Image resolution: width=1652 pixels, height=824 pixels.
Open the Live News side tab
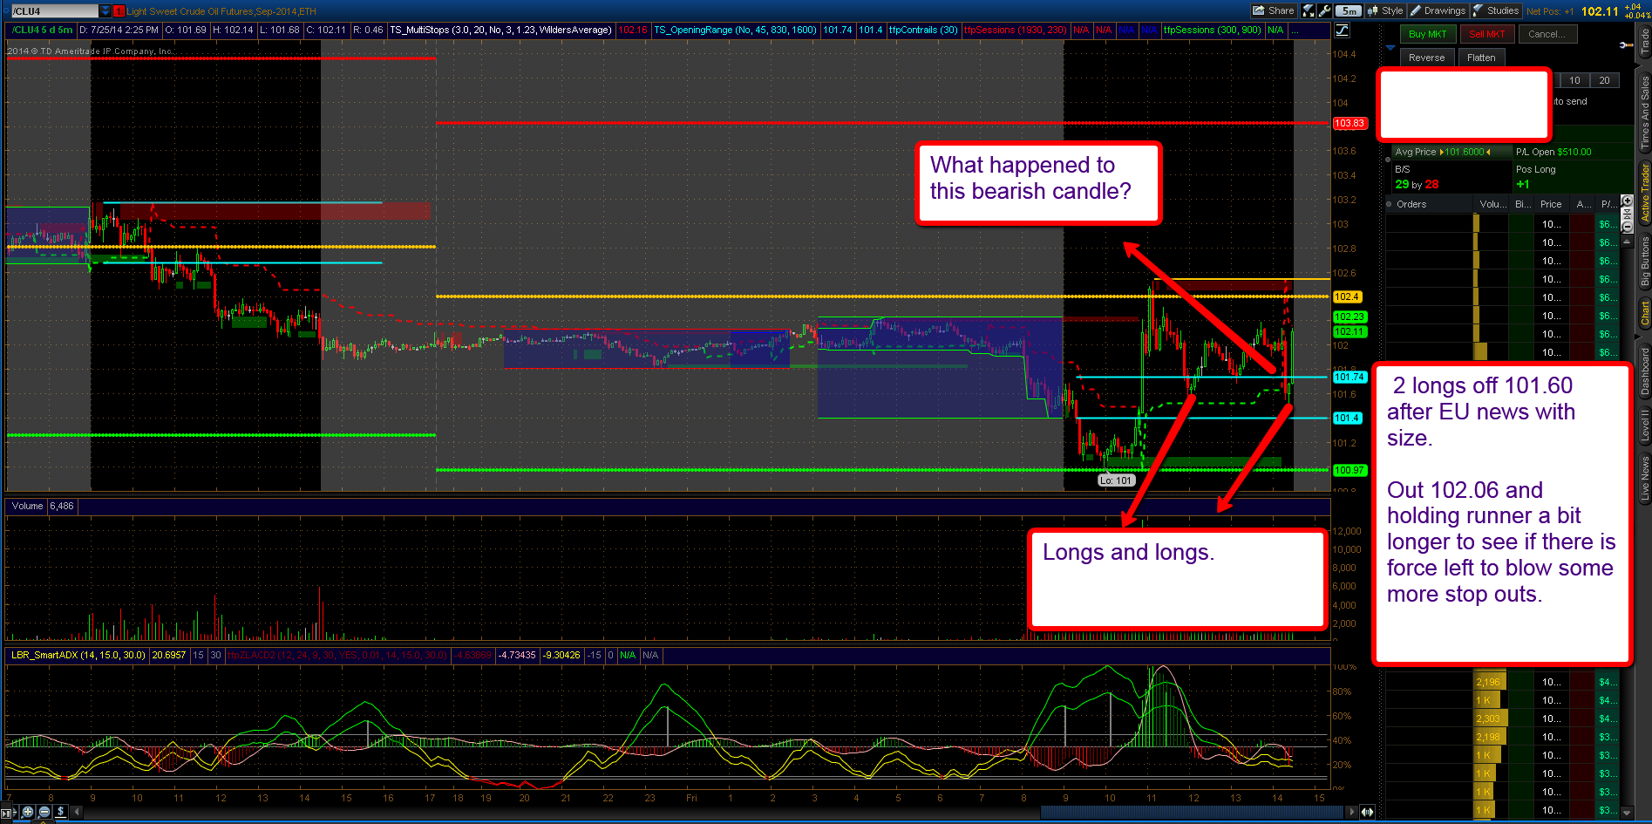[x=1644, y=478]
